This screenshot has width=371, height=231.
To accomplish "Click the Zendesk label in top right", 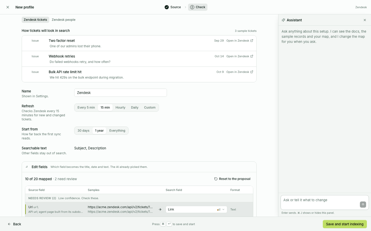I will pos(361,7).
